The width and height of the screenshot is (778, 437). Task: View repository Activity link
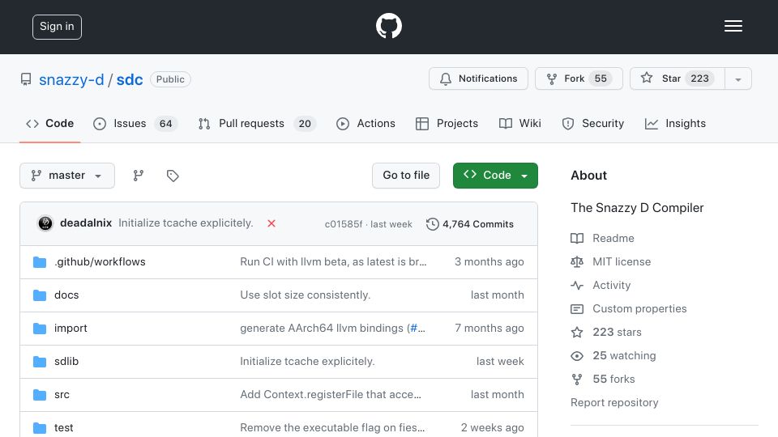(601, 286)
